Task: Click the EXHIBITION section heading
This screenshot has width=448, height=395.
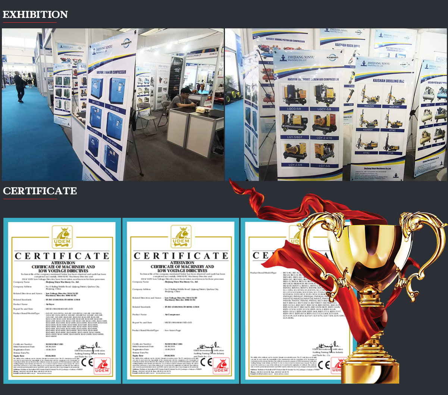Action: [x=35, y=15]
